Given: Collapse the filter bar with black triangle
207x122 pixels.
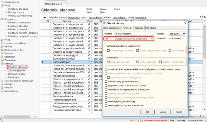Looking at the screenshot, I should pyautogui.click(x=44, y=18).
